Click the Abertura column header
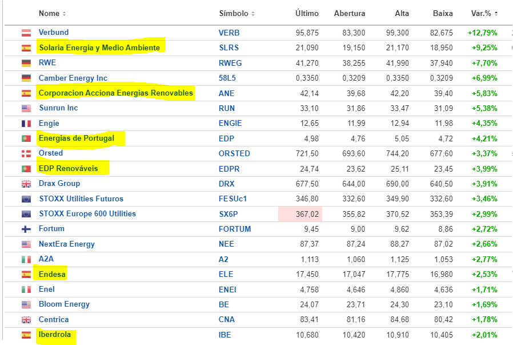Viewport: 513px width, 345px height. coord(349,13)
